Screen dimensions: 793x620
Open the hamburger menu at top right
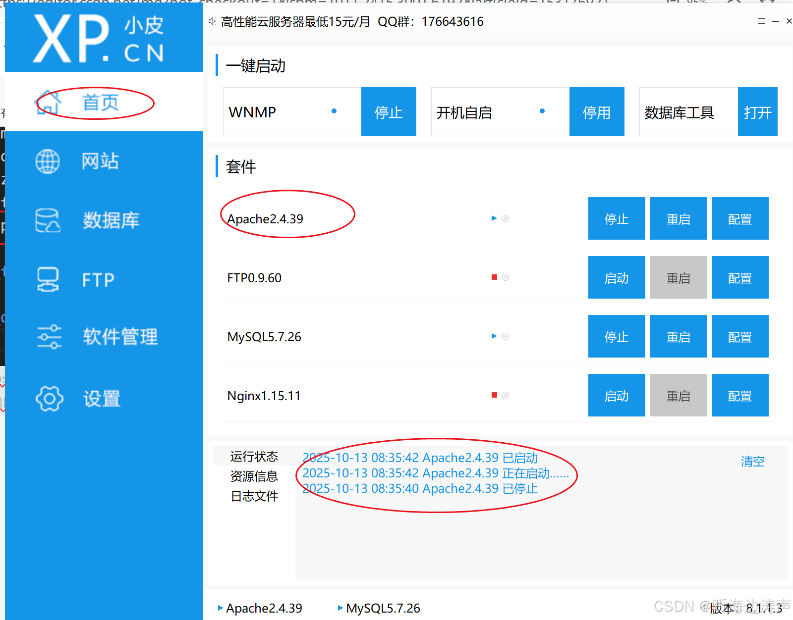click(761, 21)
